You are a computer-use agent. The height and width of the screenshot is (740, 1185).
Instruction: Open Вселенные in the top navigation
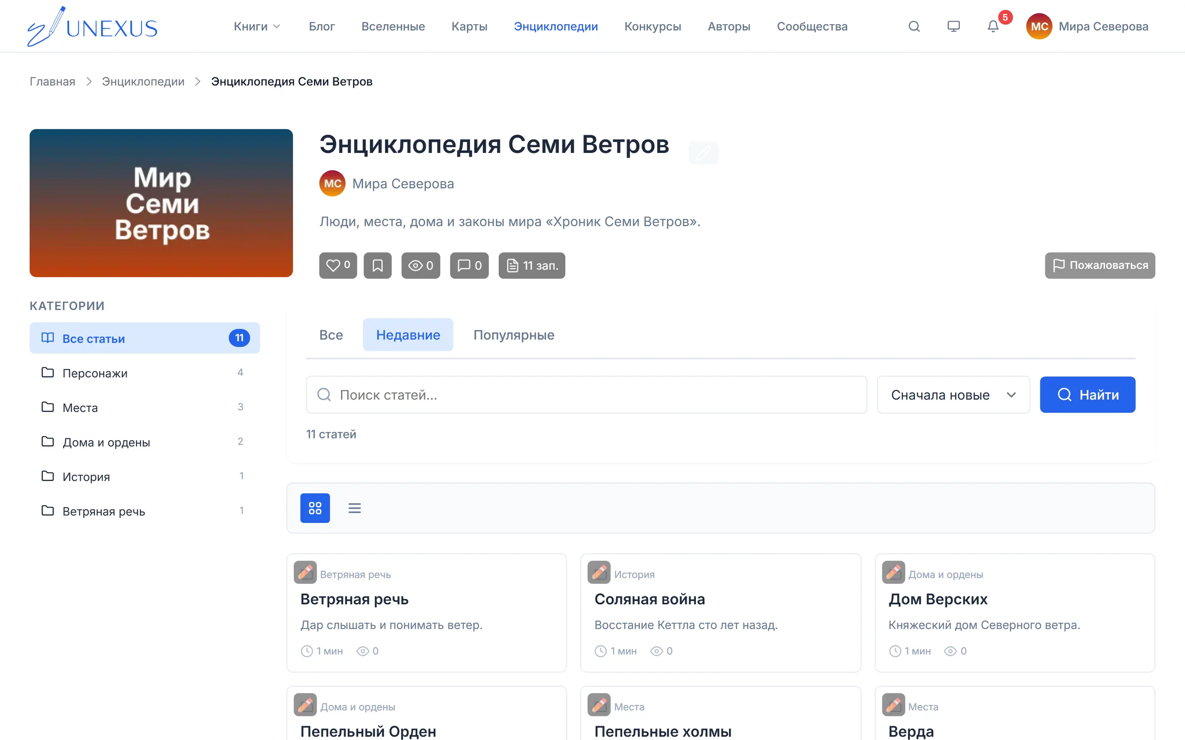coord(393,26)
